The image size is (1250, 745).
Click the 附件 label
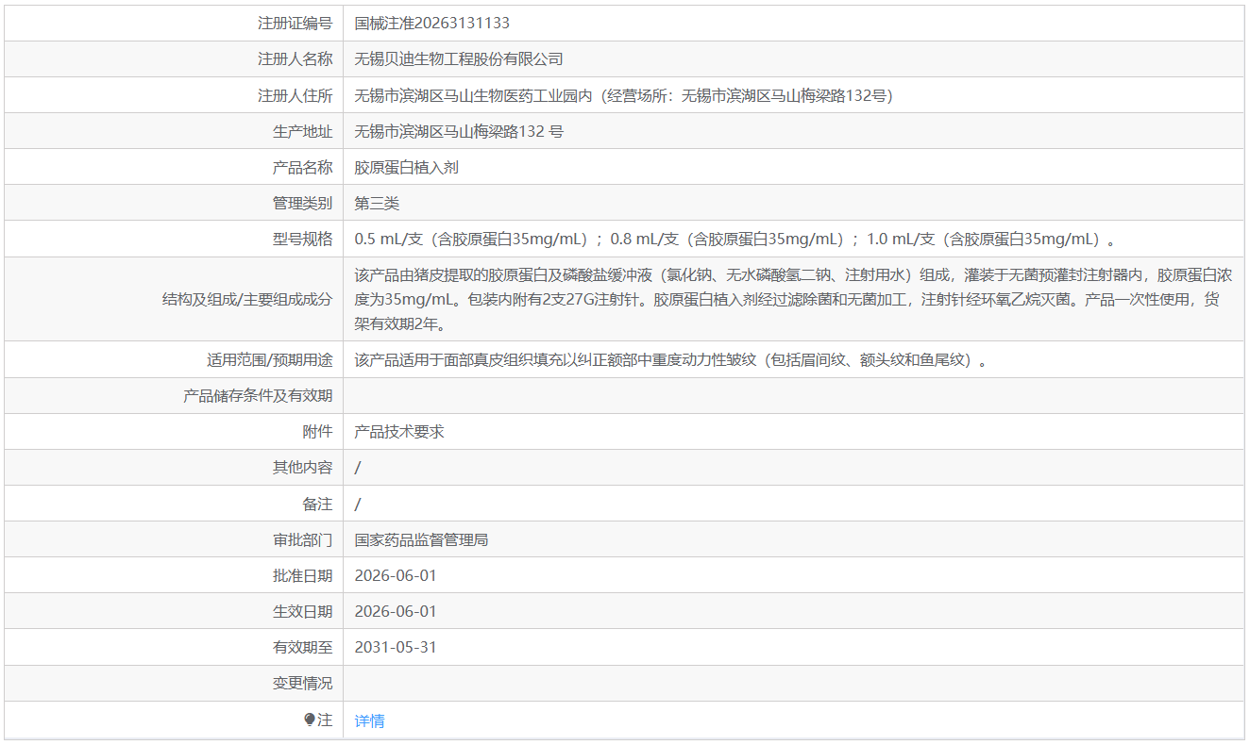[317, 431]
